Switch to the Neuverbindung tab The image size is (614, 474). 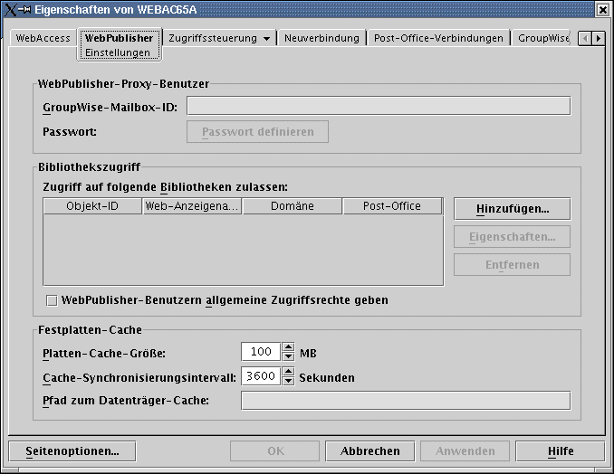(x=321, y=38)
